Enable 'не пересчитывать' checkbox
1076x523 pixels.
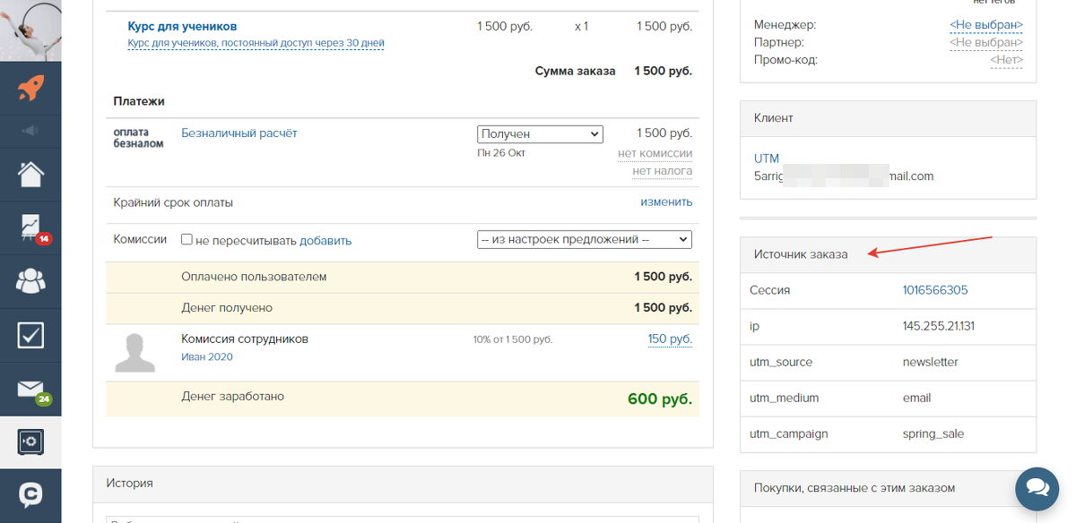(187, 240)
